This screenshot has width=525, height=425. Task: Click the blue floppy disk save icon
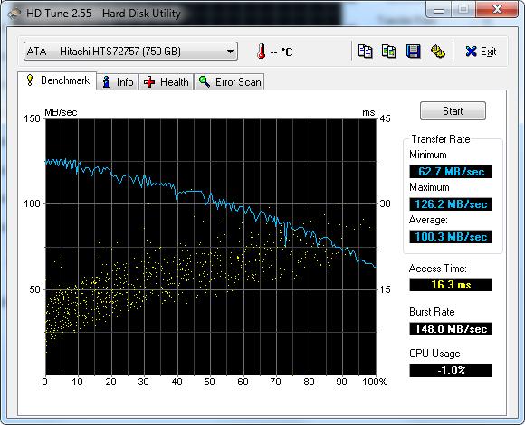(413, 52)
